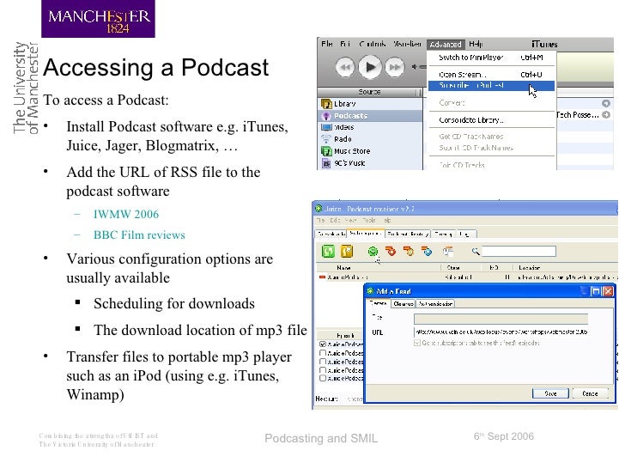Screen dimensions: 625x469
Task: Click Juice scheduler toolbar icon
Action: 448,251
